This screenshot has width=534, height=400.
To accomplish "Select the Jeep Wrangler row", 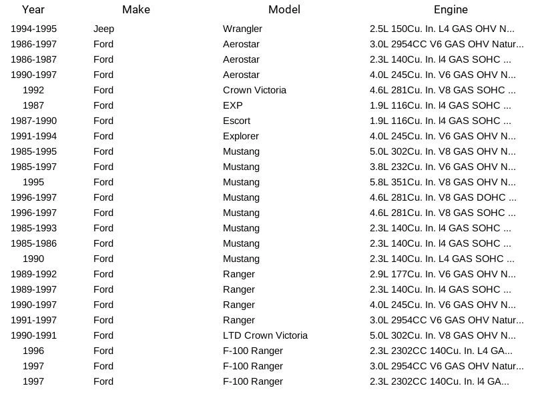I will [242, 29].
